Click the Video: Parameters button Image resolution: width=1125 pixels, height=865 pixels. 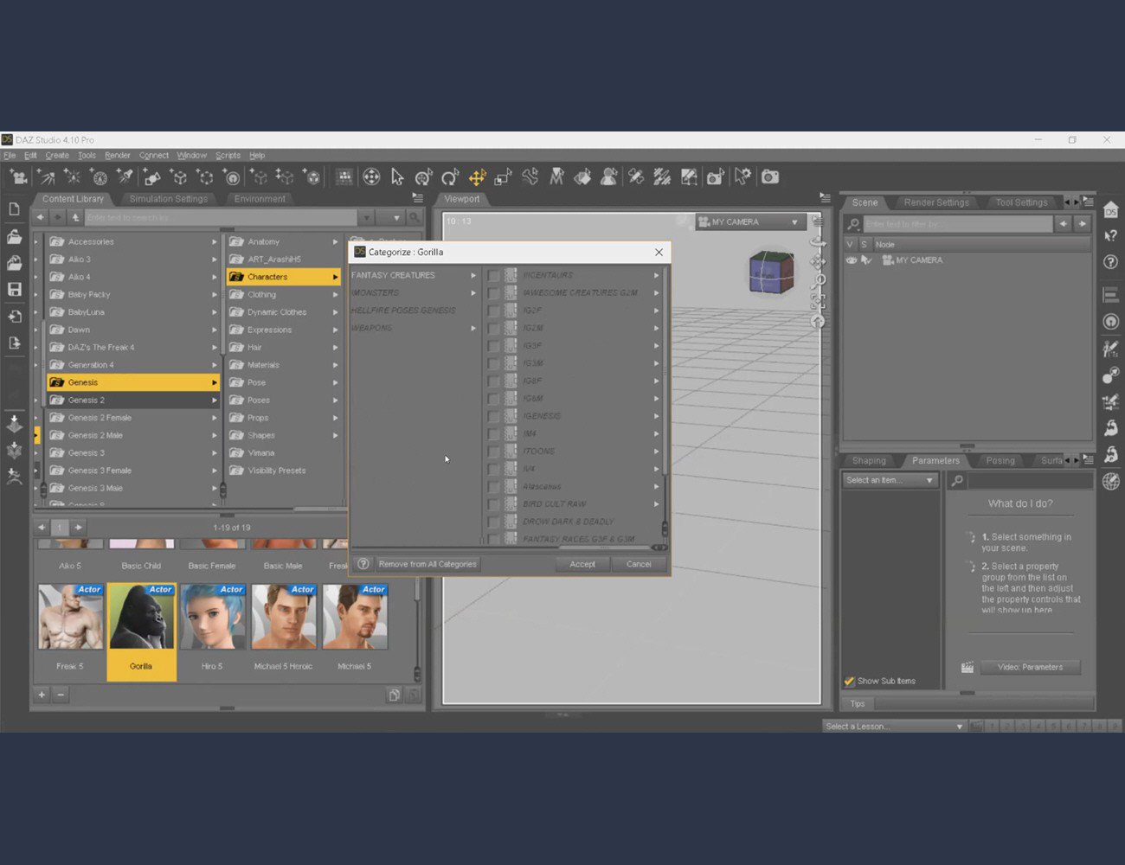click(1030, 667)
